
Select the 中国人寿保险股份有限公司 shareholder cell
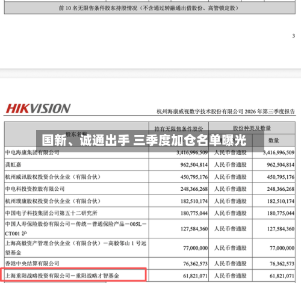(x=76, y=229)
